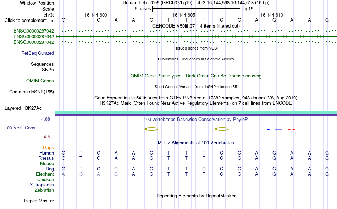Click the Chicken alignment row label

coord(45,179)
